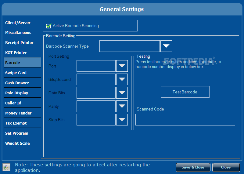Uncheck Active Barcode Scanning checkbox
Image resolution: width=244 pixels, height=174 pixels.
49,26
